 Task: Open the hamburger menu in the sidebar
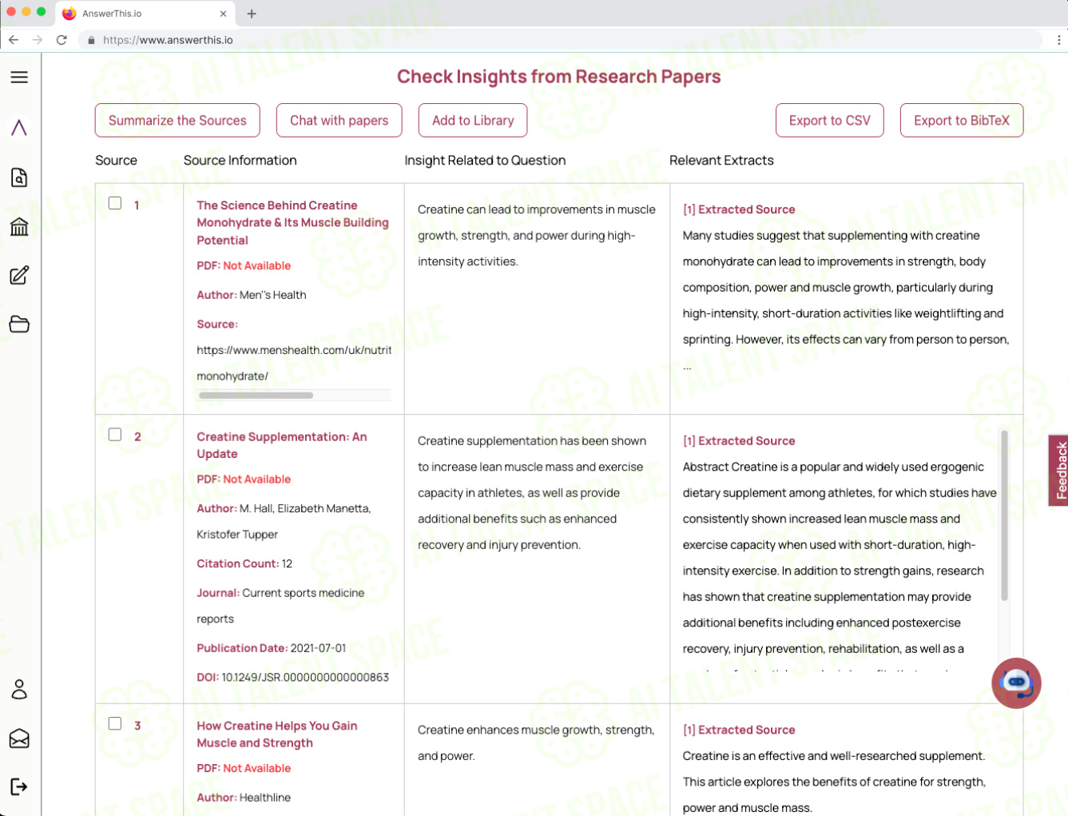(x=19, y=77)
